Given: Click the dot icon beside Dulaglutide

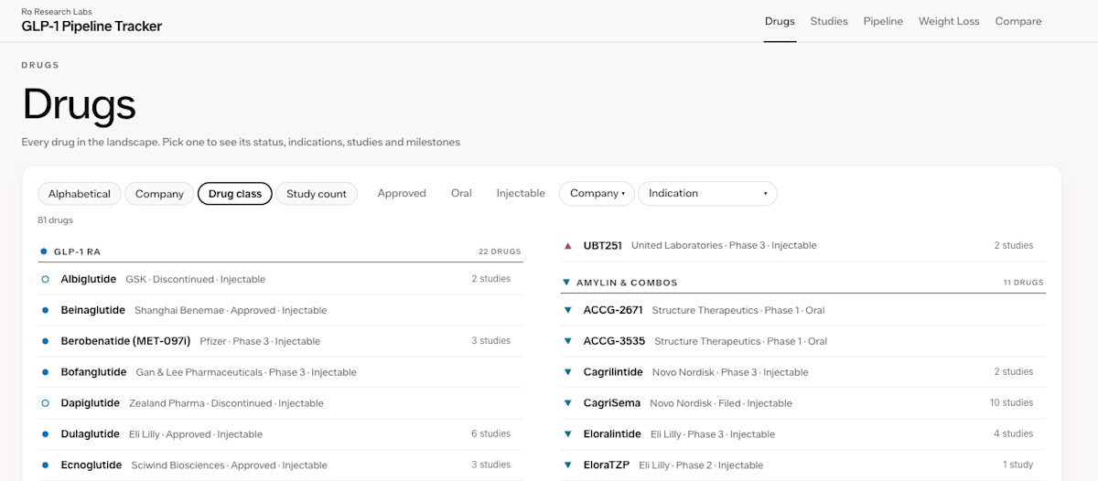Looking at the screenshot, I should coord(45,434).
